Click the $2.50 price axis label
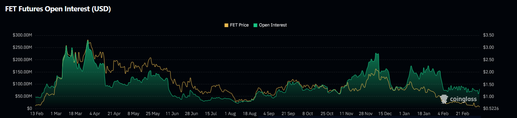The image size is (517, 118). (x=488, y=59)
